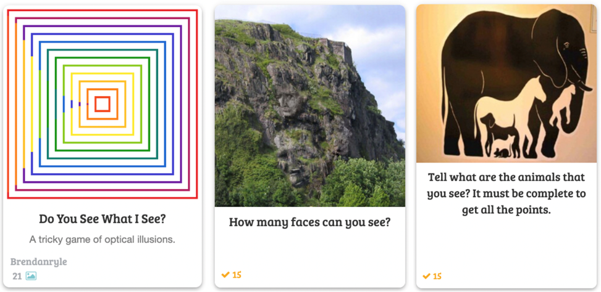The width and height of the screenshot is (601, 292).
Task: Select 'How many faces can you see?' question
Action: point(309,222)
